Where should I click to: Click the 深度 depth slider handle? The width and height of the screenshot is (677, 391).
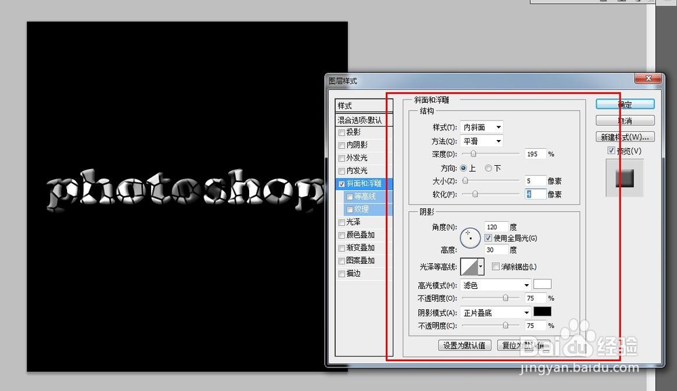473,154
